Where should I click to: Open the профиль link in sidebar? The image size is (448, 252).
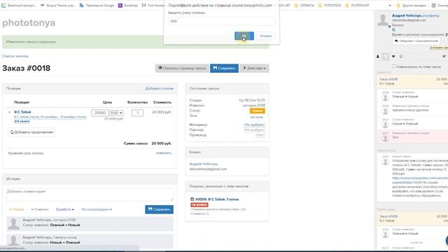(431, 15)
